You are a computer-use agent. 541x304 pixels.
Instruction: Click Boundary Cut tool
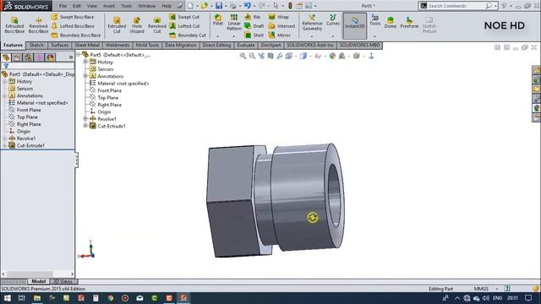(188, 35)
